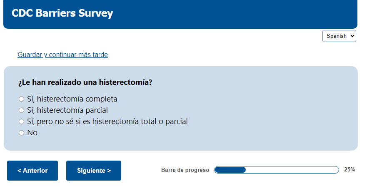This screenshot has height=191, width=367.
Task: Click the filled portion of the progress bar
Action: pos(230,170)
